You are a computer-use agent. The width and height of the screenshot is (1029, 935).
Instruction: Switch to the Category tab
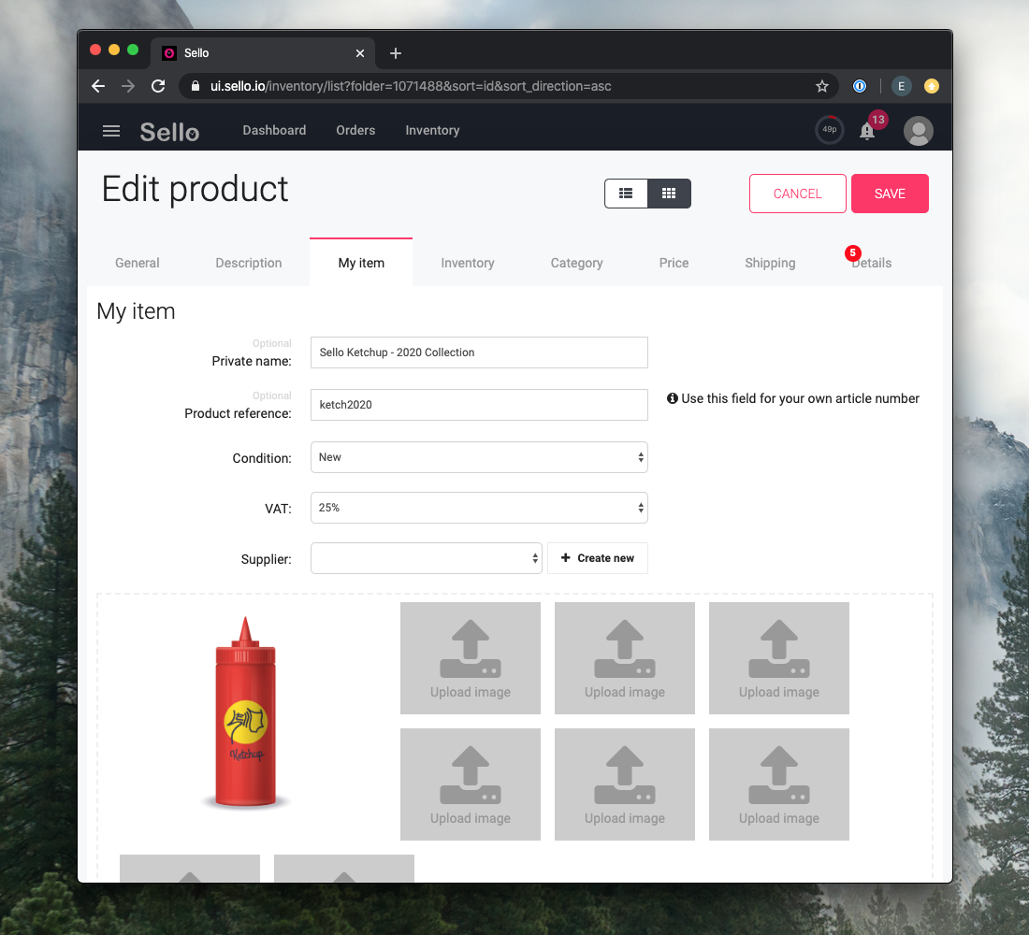tap(576, 263)
